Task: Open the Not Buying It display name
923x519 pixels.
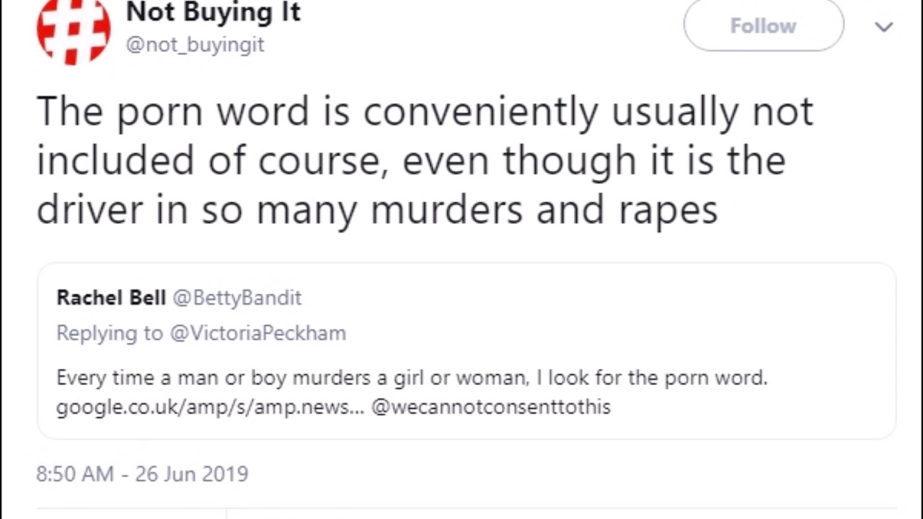Action: point(213,12)
